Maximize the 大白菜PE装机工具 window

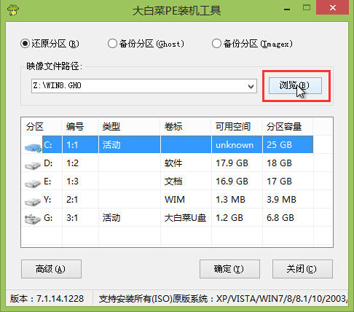[x=307, y=8]
